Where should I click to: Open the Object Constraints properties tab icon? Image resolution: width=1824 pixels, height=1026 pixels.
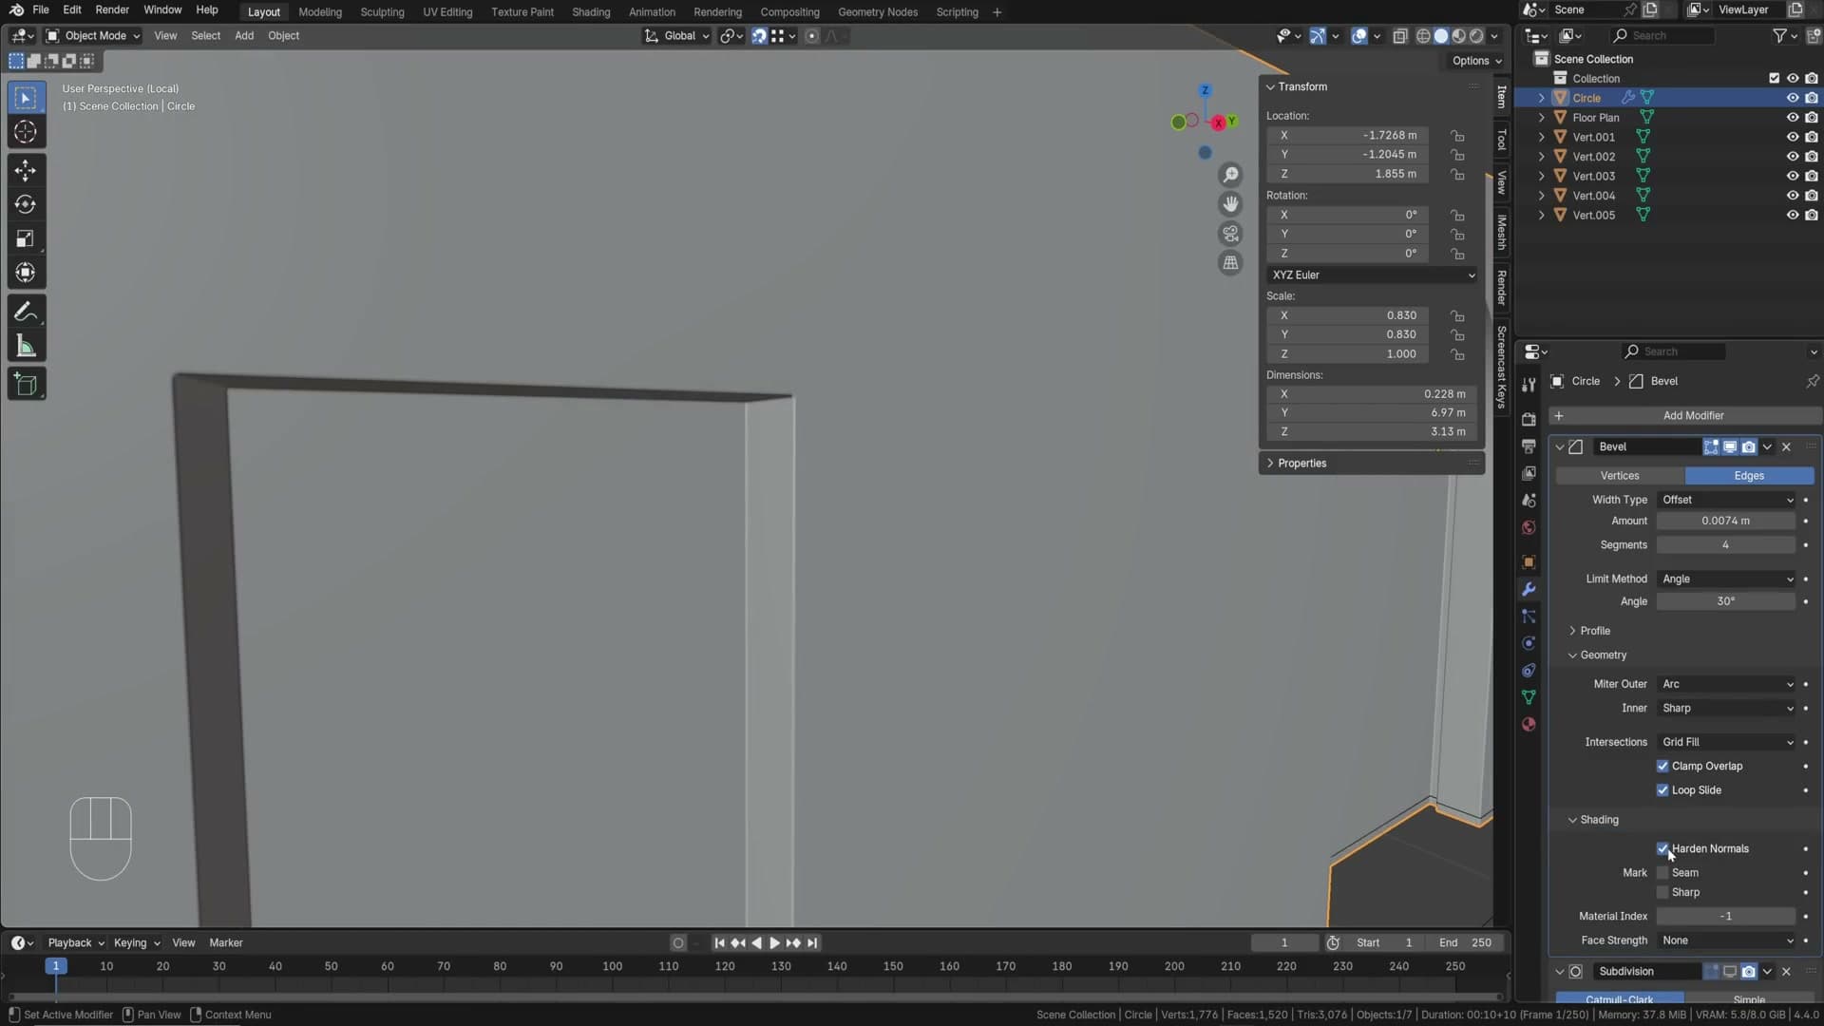tap(1529, 670)
